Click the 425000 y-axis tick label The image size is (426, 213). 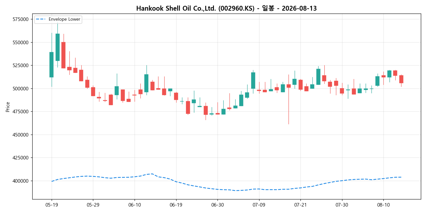(x=21, y=158)
